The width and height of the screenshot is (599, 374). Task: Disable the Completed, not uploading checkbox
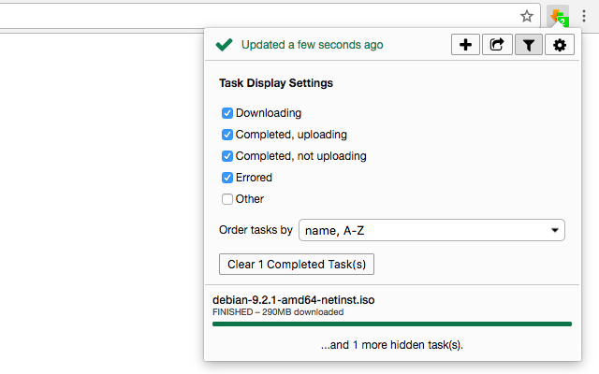point(227,156)
